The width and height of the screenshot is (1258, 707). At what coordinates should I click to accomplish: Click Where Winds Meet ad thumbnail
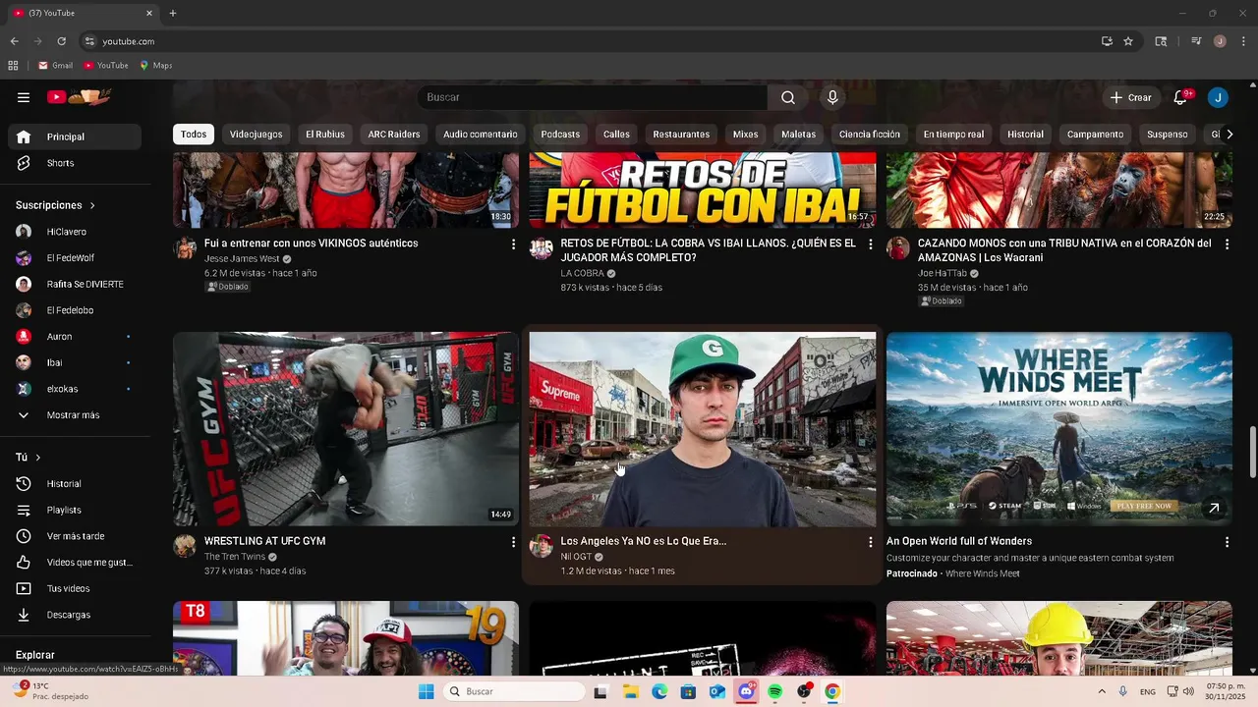(x=1058, y=429)
